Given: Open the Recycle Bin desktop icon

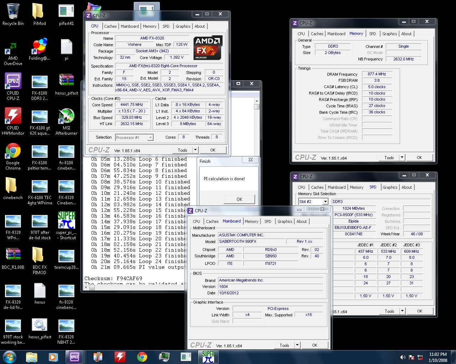Looking at the screenshot, I should 13,14.
